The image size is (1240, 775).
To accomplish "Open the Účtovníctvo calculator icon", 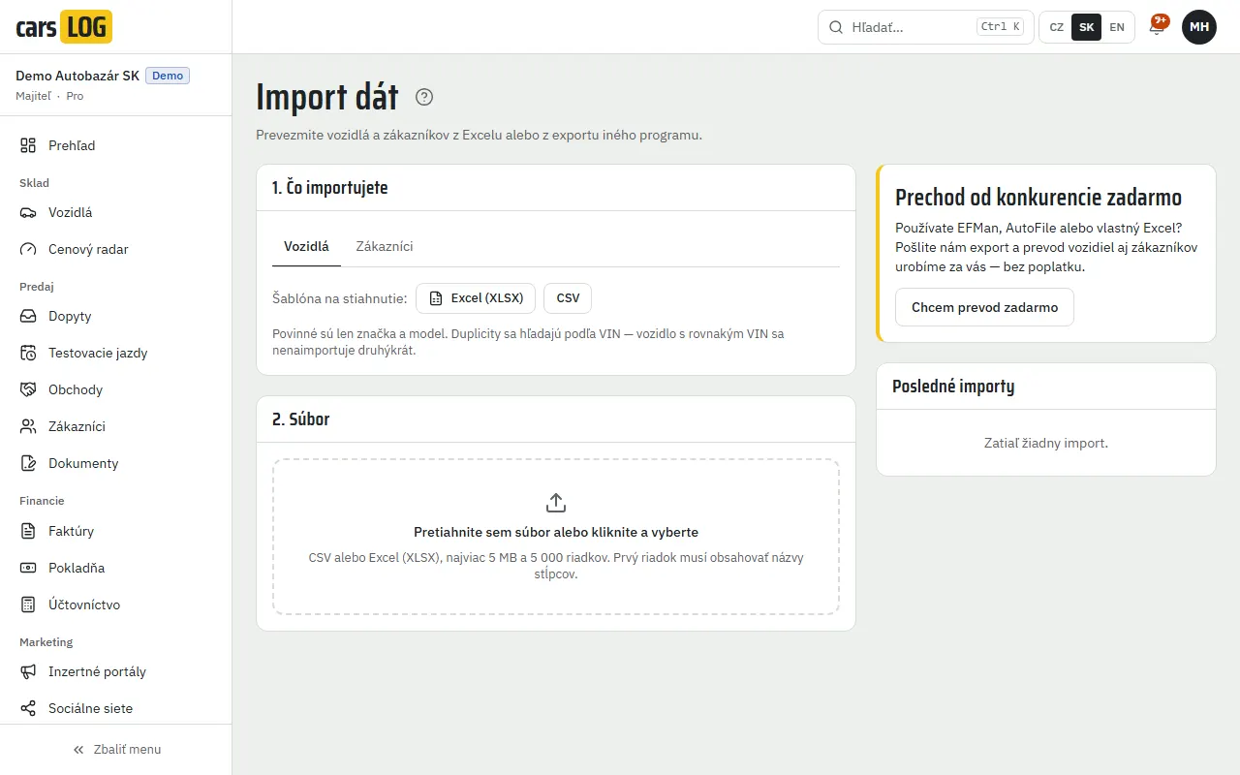I will click(28, 604).
